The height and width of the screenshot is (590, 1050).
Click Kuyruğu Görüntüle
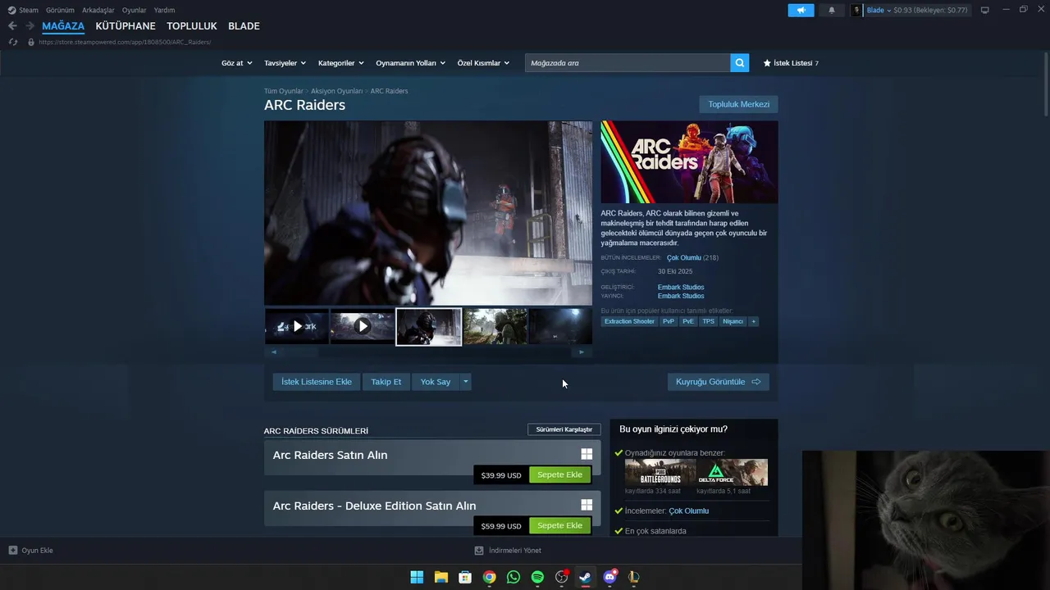point(718,382)
